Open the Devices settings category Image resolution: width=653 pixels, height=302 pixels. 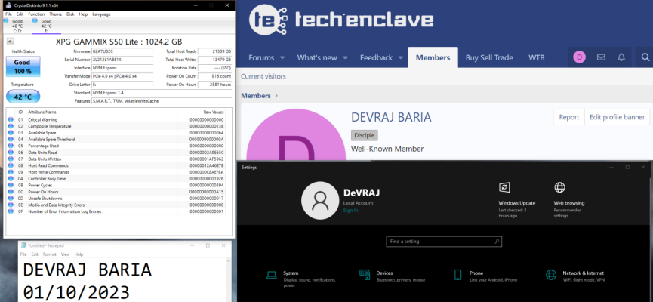pos(393,276)
